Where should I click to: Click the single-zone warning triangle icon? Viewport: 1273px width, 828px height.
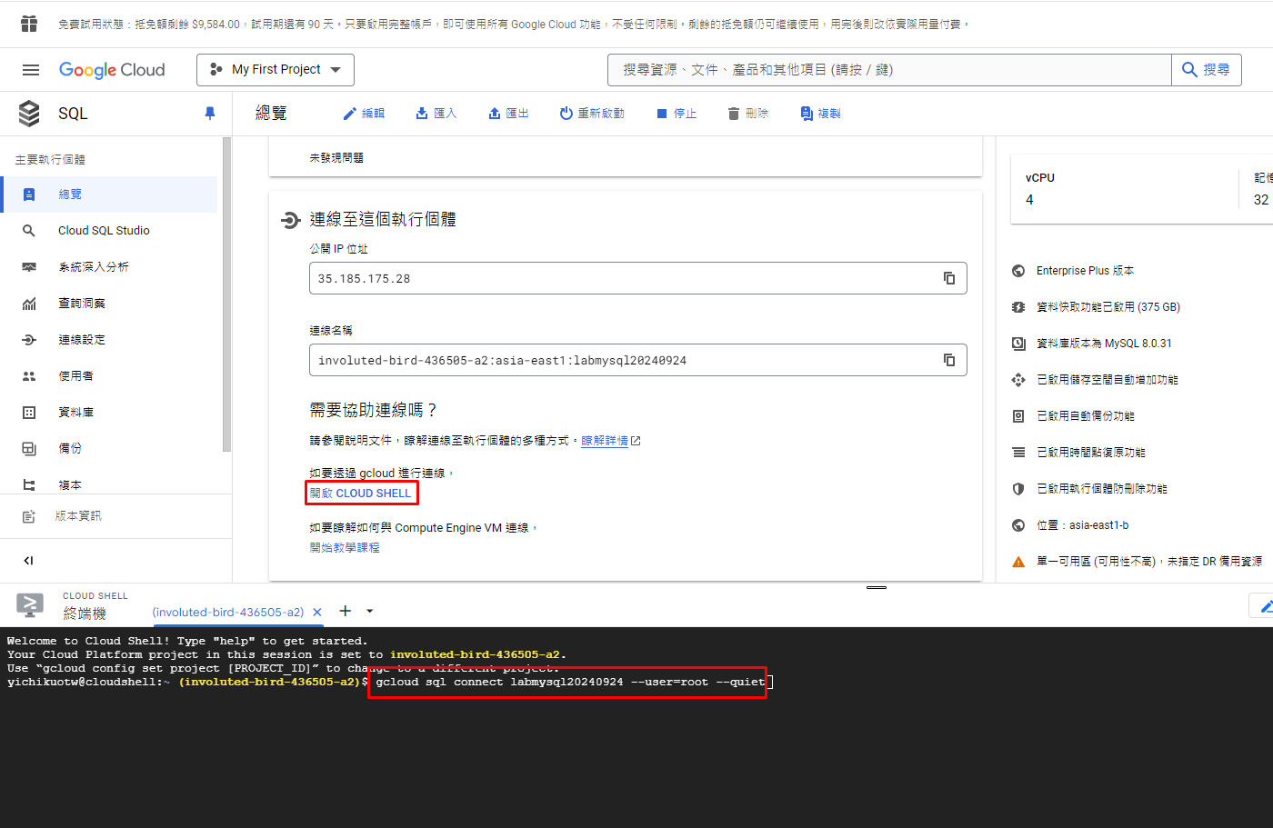click(x=1018, y=562)
